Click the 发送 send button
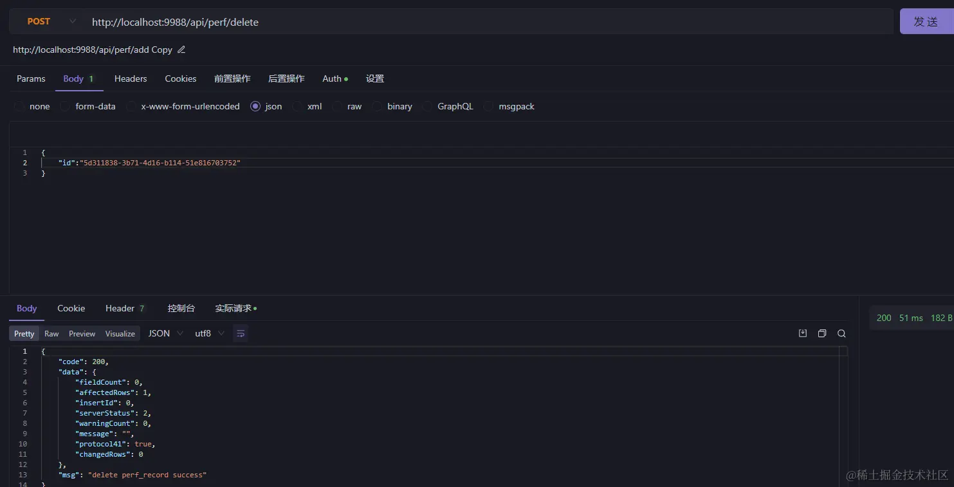 pyautogui.click(x=926, y=21)
